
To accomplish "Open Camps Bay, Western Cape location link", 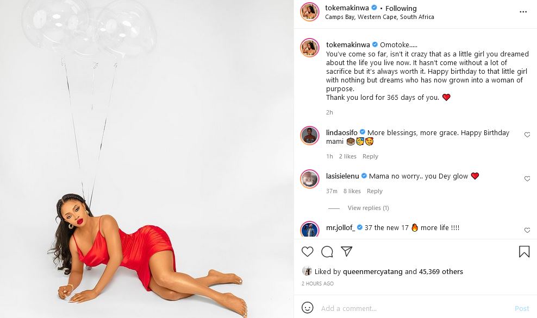I will coord(379,17).
